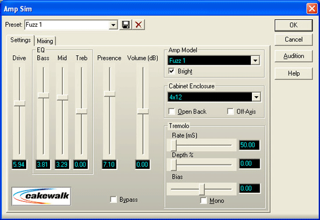The width and height of the screenshot is (320, 220).
Task: Open Help for Amp Sim
Action: [x=293, y=73]
